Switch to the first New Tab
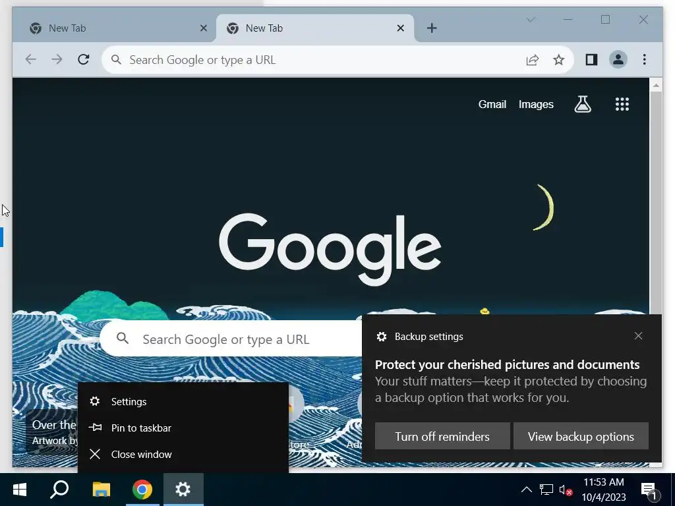Image resolution: width=675 pixels, height=506 pixels. pyautogui.click(x=114, y=28)
